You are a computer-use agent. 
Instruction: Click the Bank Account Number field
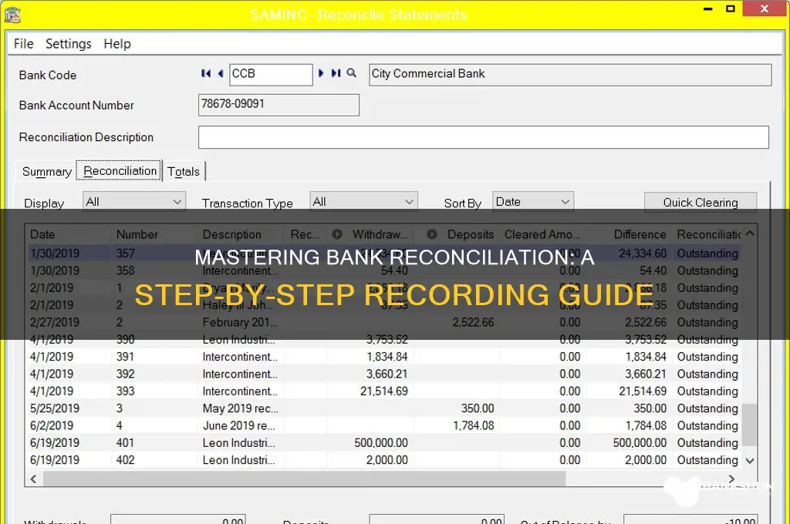pos(279,105)
